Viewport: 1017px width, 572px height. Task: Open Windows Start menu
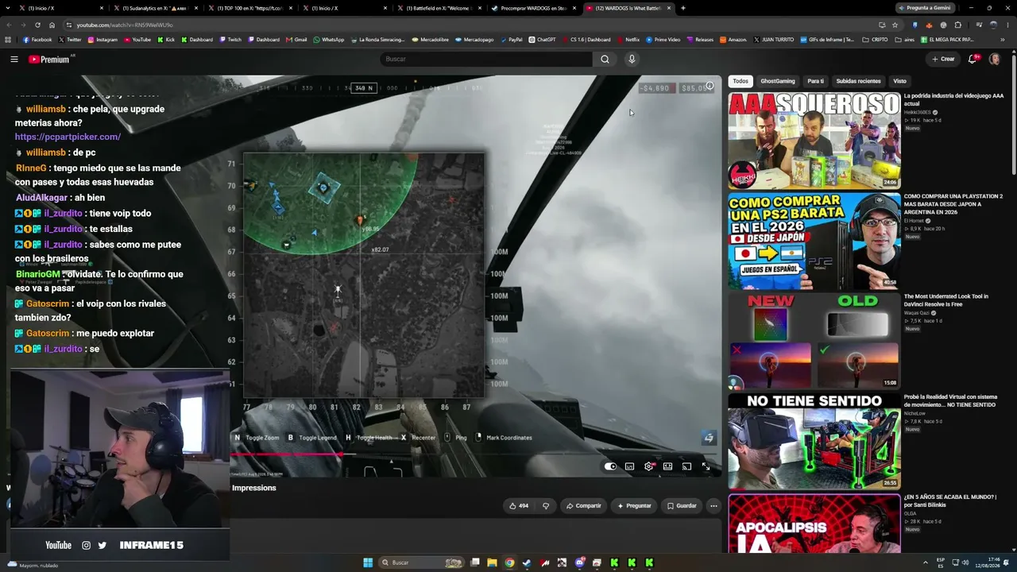(368, 562)
